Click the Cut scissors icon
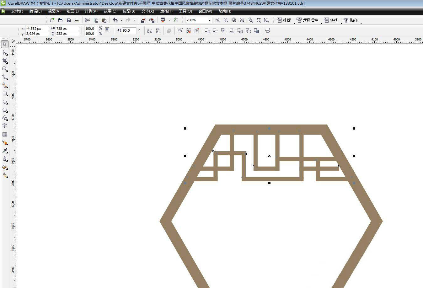423x288 pixels. point(88,20)
